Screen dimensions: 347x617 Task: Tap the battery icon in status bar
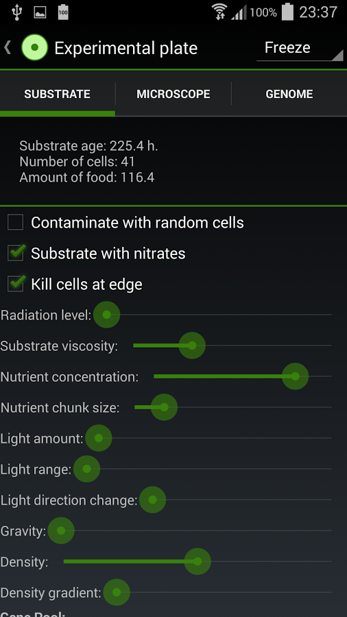tap(287, 12)
